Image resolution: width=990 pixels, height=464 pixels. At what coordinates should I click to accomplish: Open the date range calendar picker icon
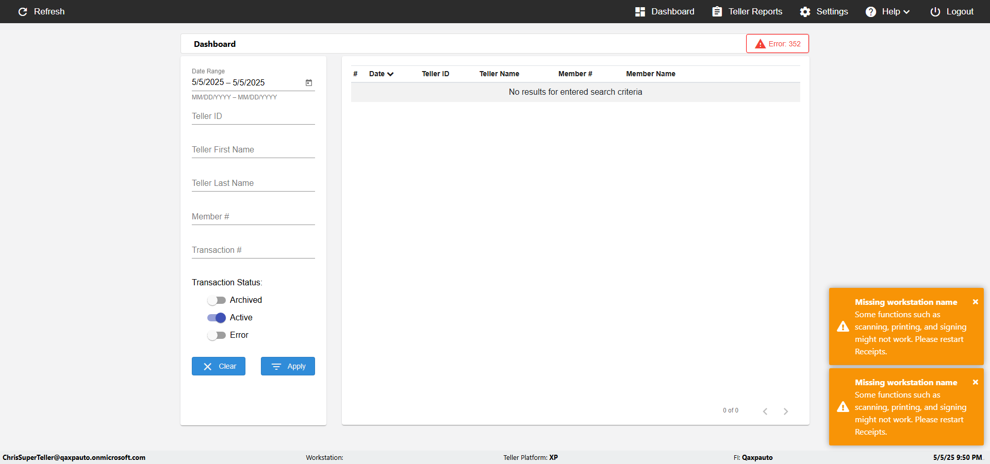point(309,82)
